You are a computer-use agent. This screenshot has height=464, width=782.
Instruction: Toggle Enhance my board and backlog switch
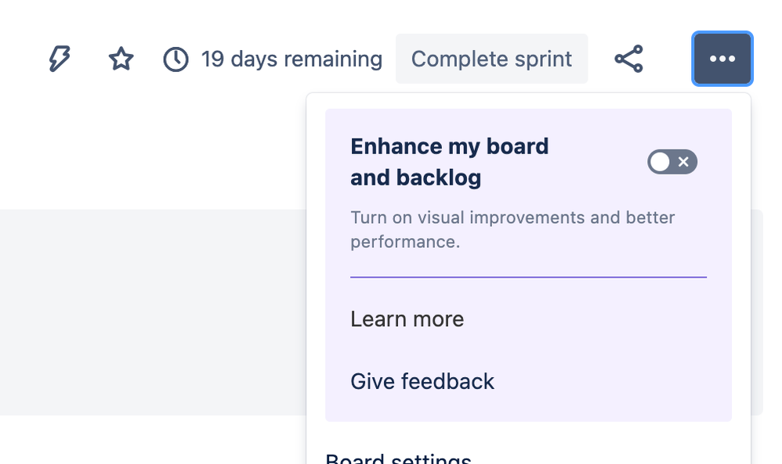pyautogui.click(x=672, y=162)
